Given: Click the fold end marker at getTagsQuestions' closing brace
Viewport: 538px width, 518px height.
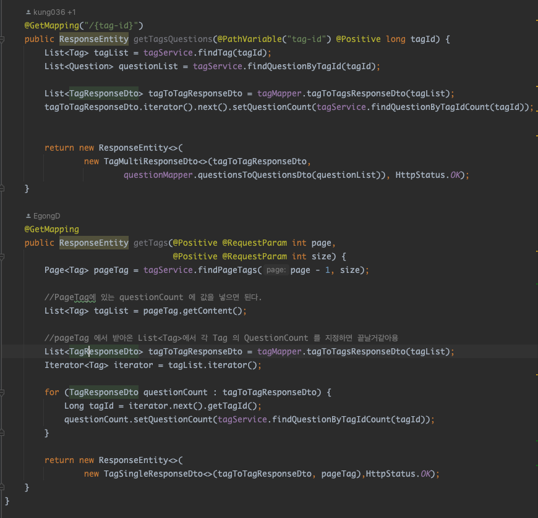Looking at the screenshot, I should pyautogui.click(x=2, y=189).
